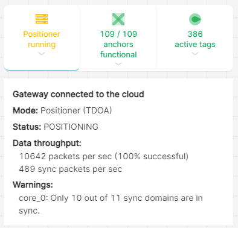This screenshot has height=228, width=238.
Task: Click the 489 sync packets per sec line
Action: 71,169
